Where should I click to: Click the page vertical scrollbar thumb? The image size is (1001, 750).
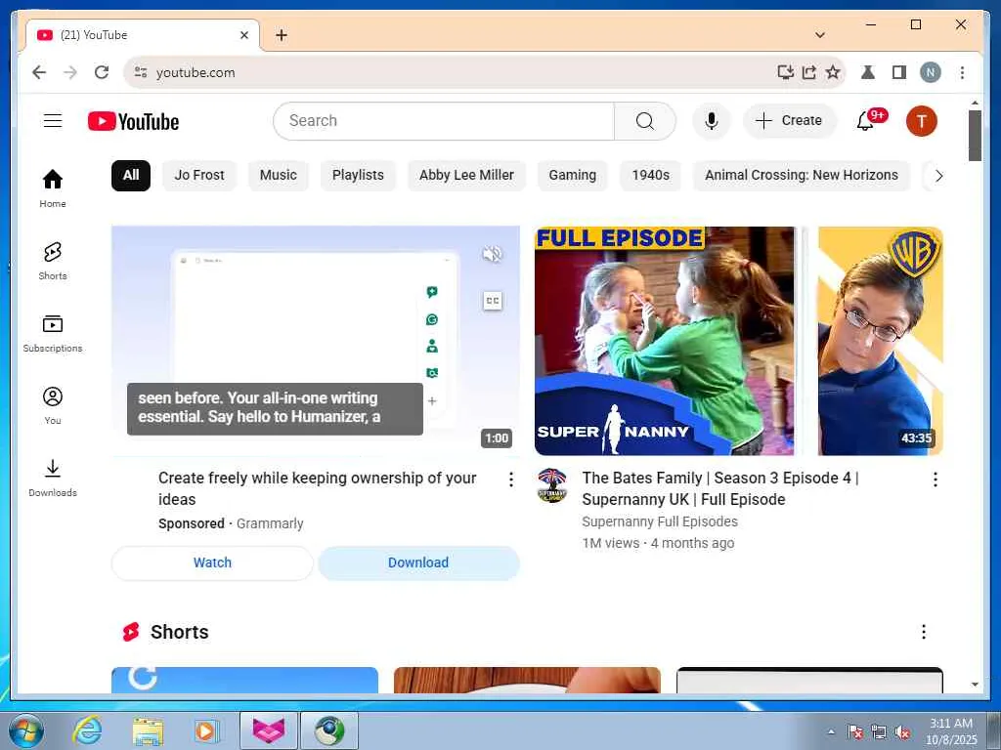pos(975,135)
